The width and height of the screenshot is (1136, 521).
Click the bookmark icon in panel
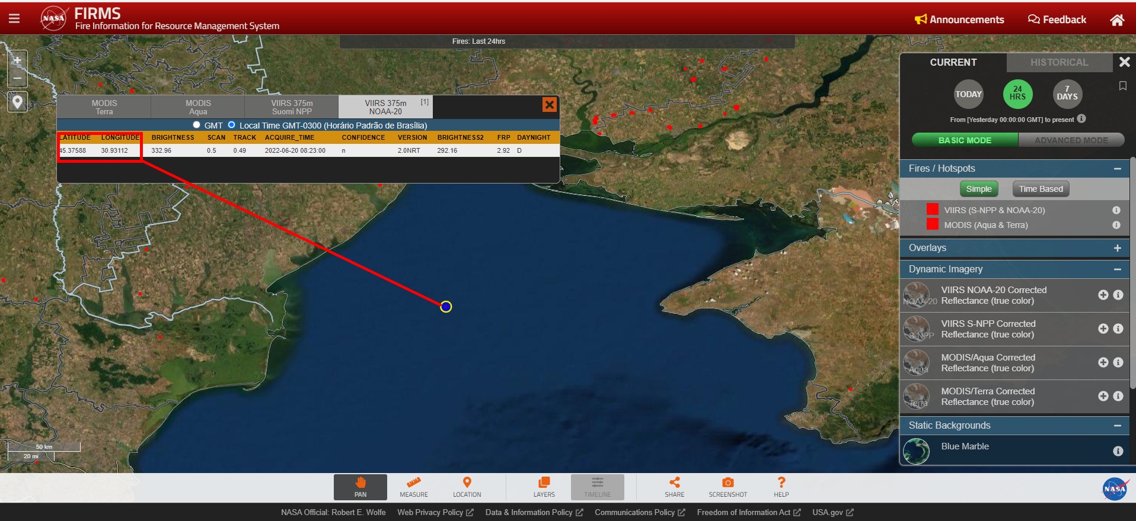1122,86
